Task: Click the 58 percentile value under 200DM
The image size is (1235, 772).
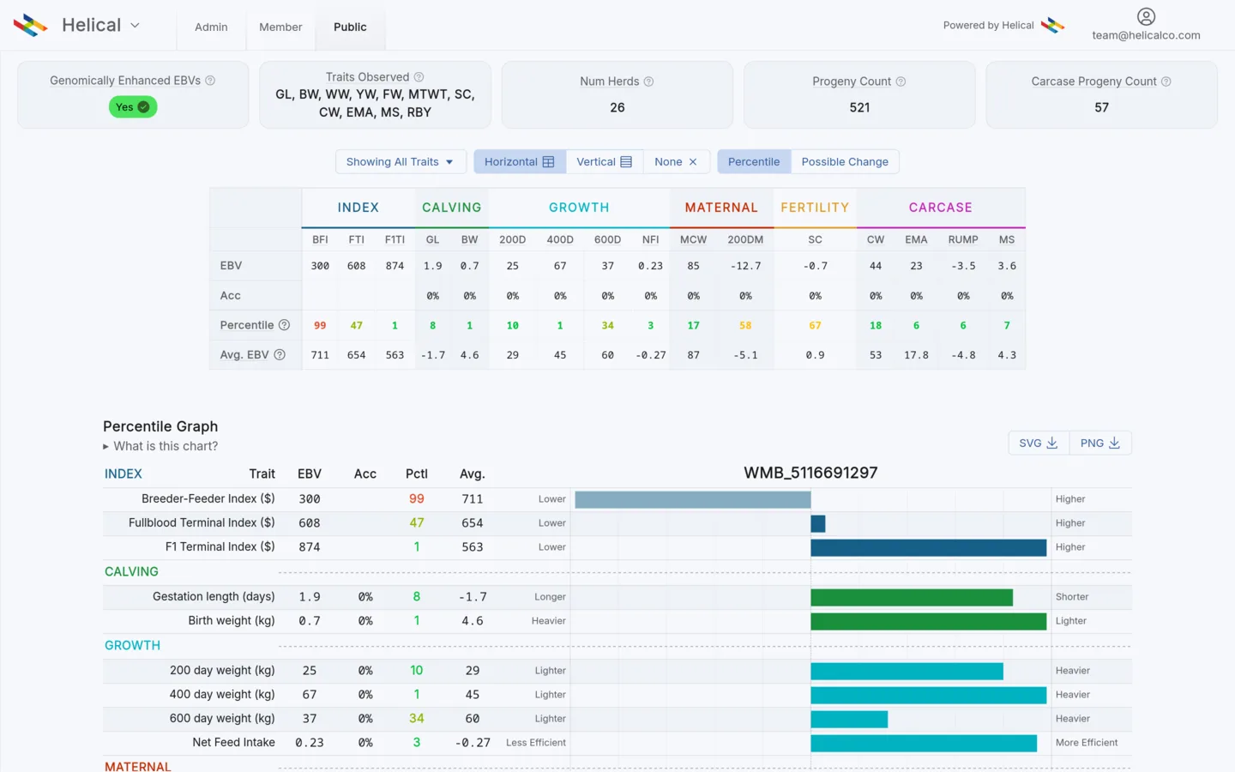Action: (745, 325)
